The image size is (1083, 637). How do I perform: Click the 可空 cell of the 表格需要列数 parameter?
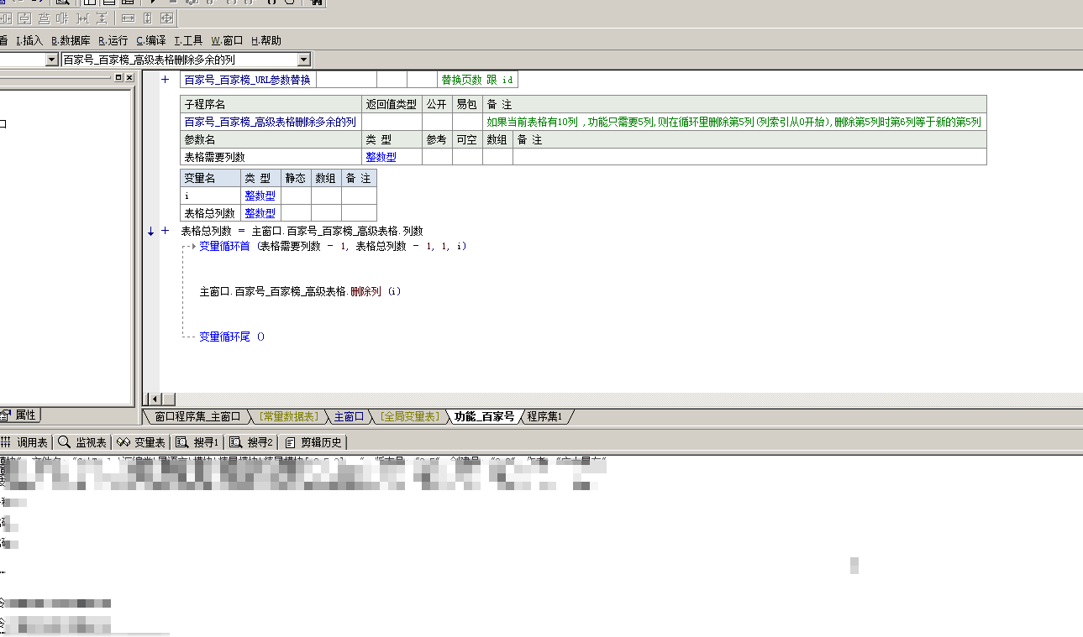coord(467,157)
